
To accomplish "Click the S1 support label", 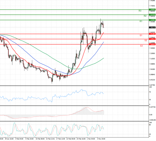I will [x=141, y=35].
